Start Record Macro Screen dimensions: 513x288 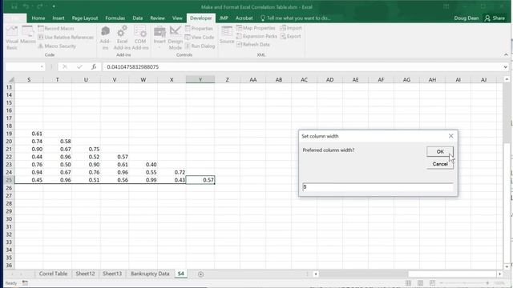click(x=56, y=29)
